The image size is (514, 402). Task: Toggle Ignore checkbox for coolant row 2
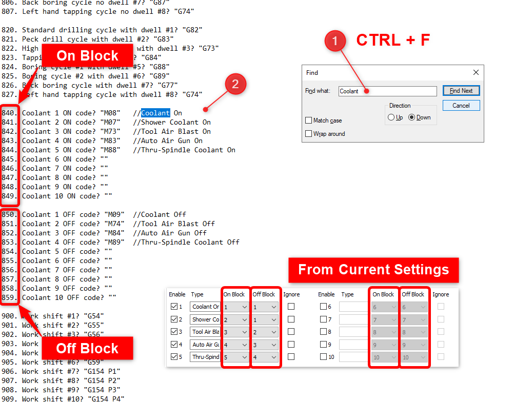click(291, 319)
